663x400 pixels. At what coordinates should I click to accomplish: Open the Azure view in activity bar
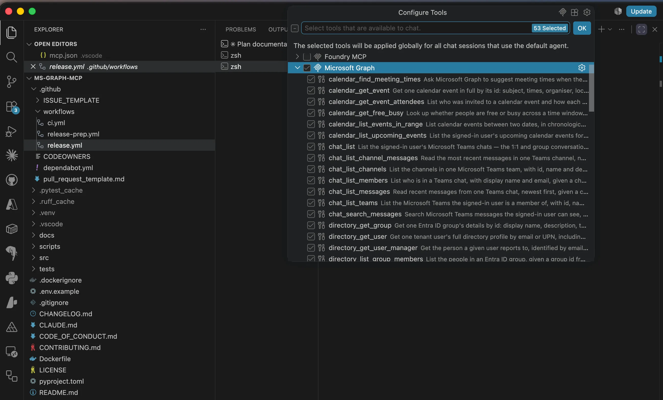coord(11,204)
